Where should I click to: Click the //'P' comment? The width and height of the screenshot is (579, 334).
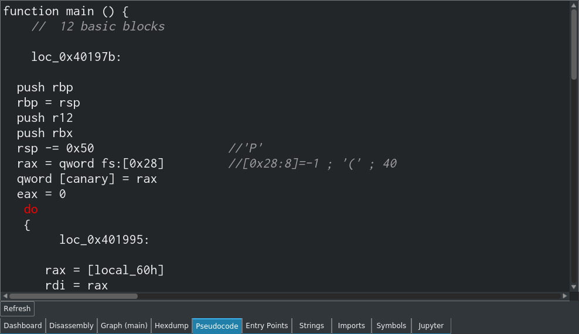click(x=246, y=148)
